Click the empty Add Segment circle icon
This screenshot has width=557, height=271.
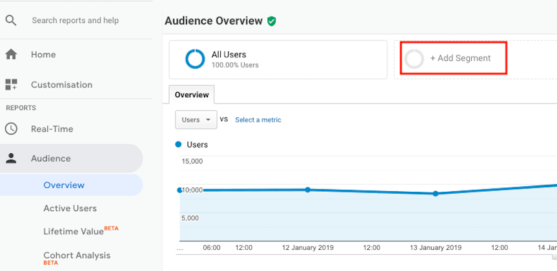414,59
